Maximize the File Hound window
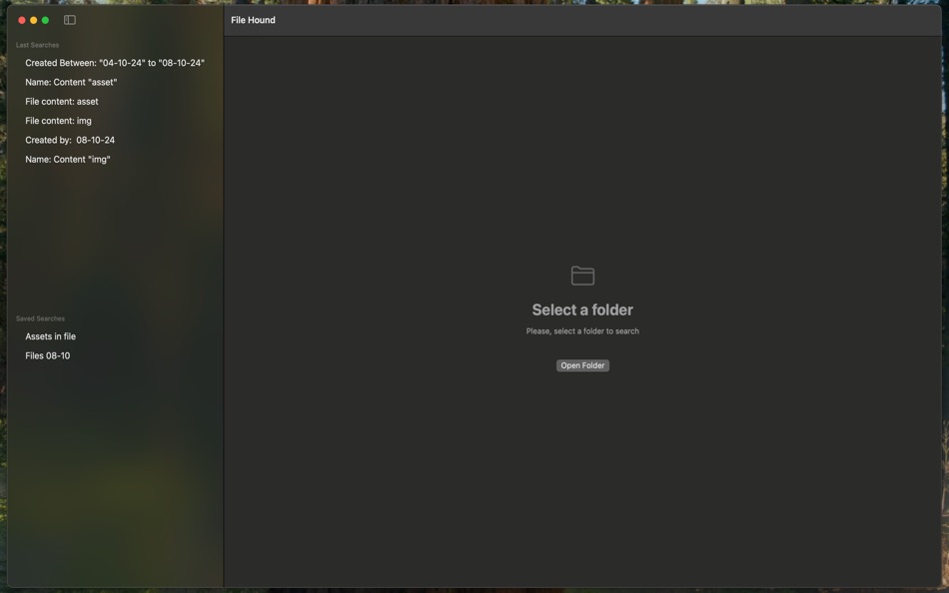 click(45, 20)
